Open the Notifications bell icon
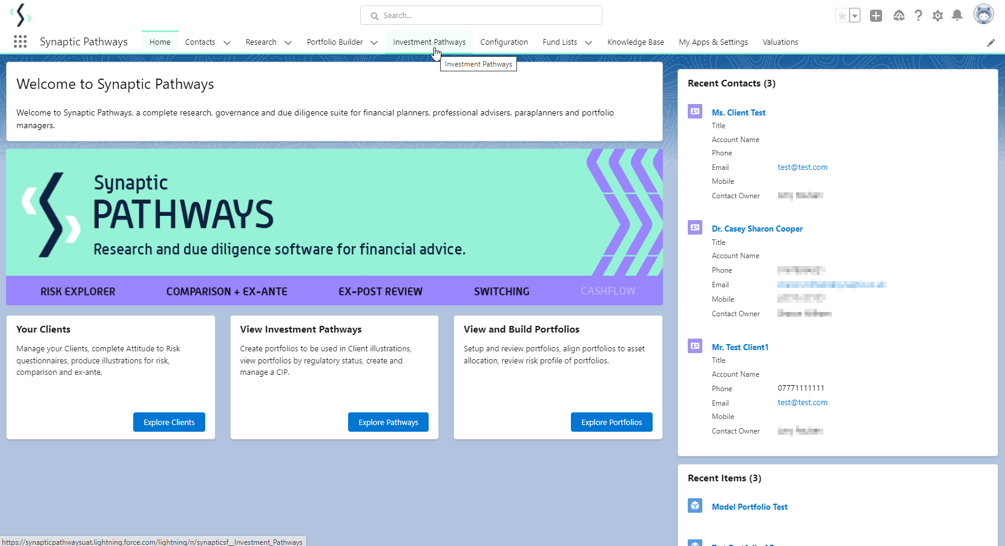This screenshot has height=546, width=1005. [957, 16]
